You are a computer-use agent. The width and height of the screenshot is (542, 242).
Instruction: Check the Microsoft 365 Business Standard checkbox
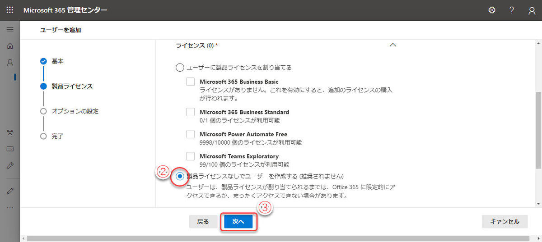point(191,112)
